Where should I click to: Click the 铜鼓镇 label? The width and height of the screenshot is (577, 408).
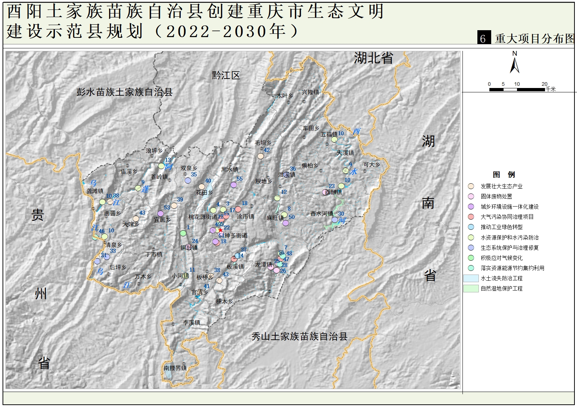(189, 248)
